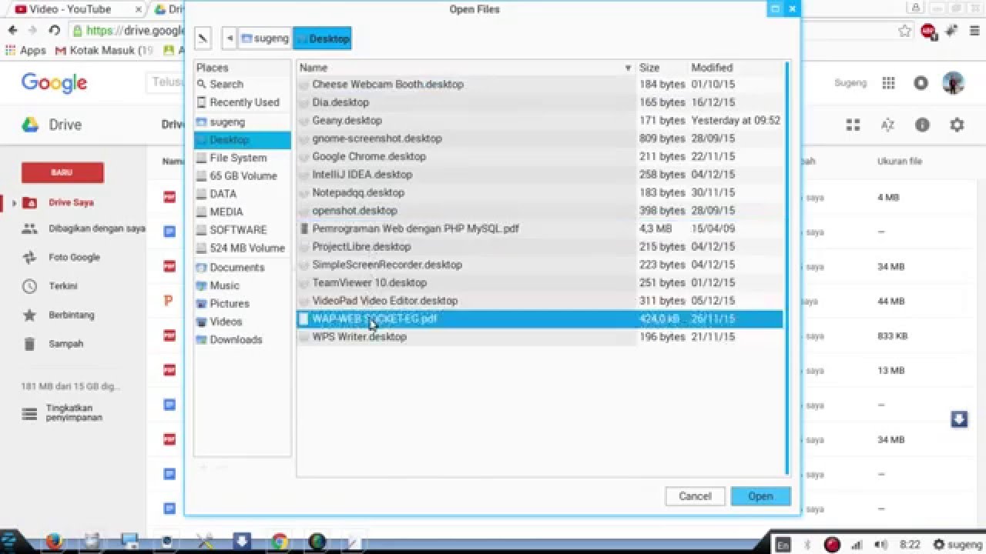986x554 pixels.
Task: Launch Firefox from the taskbar
Action: click(x=53, y=542)
